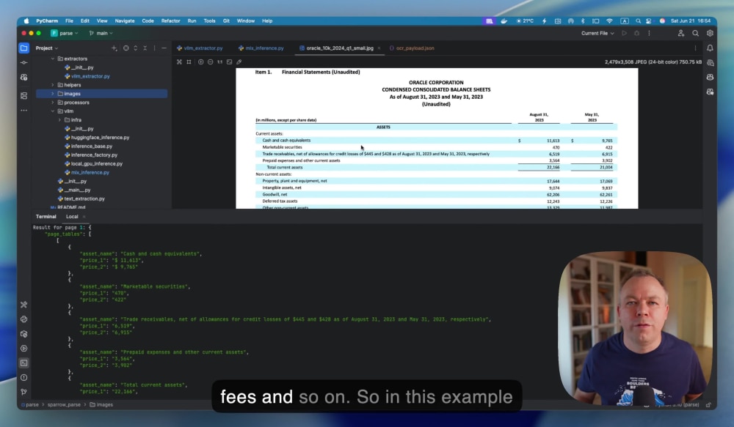The height and width of the screenshot is (427, 734).
Task: Open huggingface_inference.py in project tree
Action: (100, 138)
